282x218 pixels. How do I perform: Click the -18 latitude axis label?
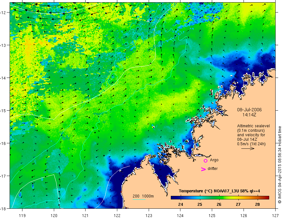point(4,209)
